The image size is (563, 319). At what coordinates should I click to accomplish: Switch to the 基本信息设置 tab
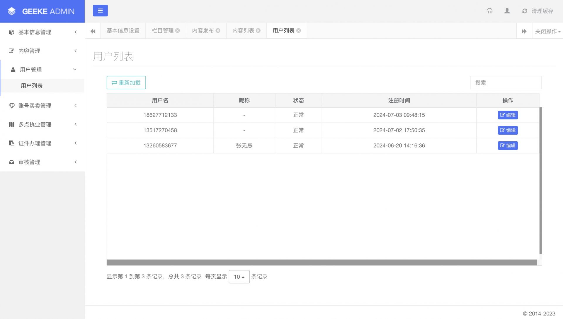click(x=123, y=31)
